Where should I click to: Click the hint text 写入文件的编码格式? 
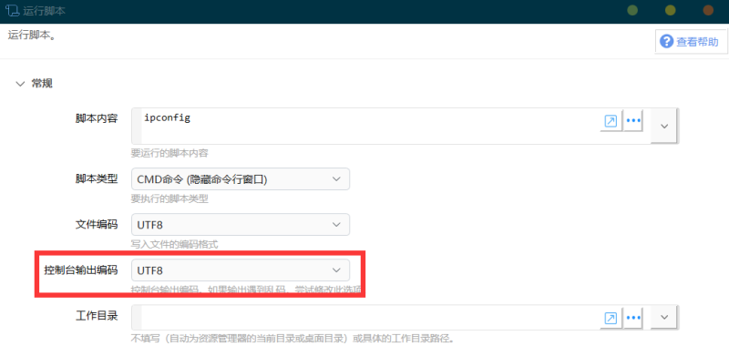click(174, 245)
